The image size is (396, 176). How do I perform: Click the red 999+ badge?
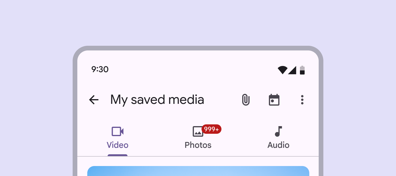tap(211, 129)
